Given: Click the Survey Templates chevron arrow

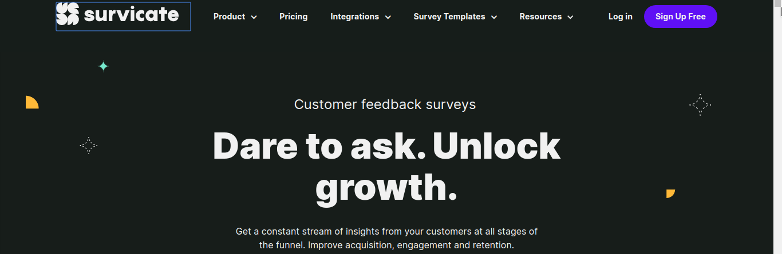Looking at the screenshot, I should (494, 17).
